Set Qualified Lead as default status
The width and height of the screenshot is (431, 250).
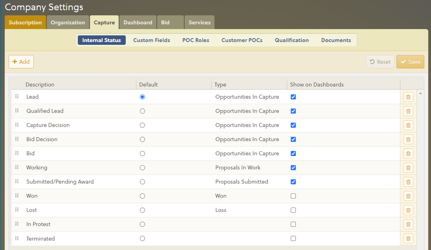click(142, 111)
